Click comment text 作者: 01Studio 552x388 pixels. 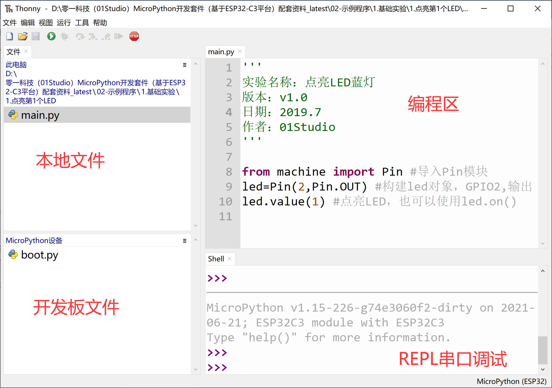click(289, 127)
